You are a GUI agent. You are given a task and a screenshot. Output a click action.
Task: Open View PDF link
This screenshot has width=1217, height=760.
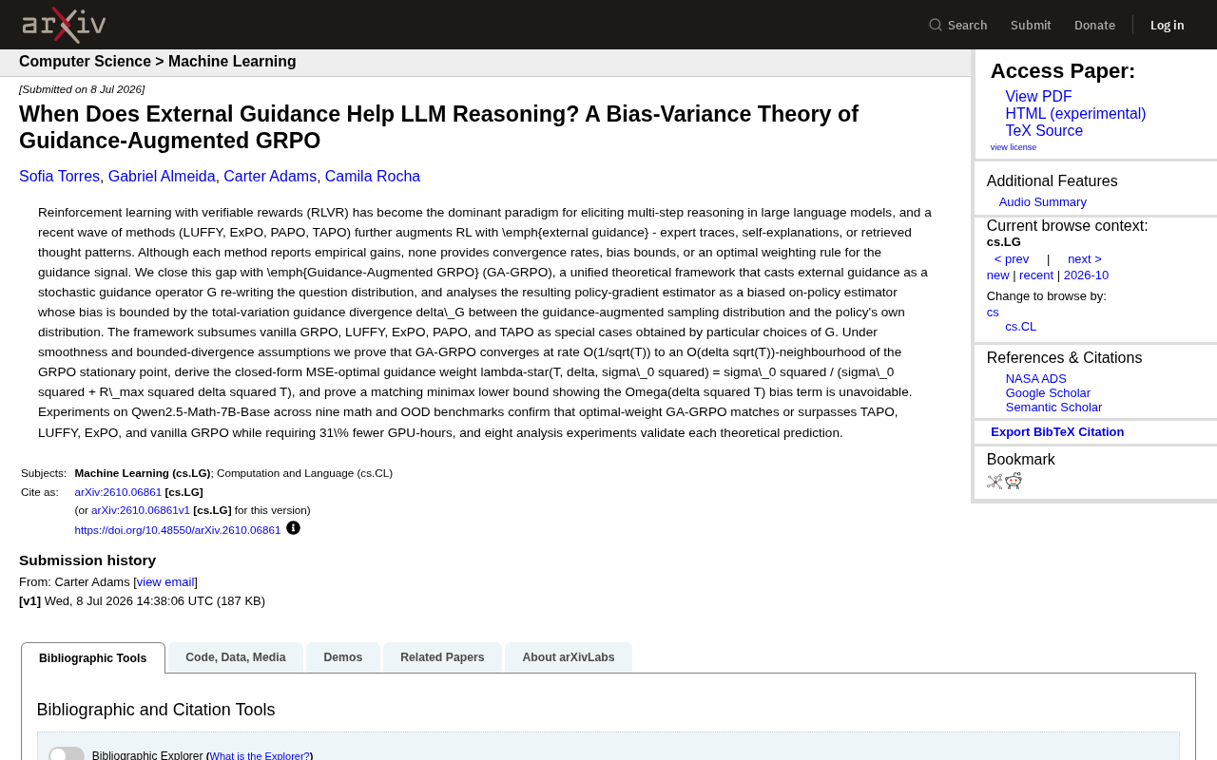1038,97
